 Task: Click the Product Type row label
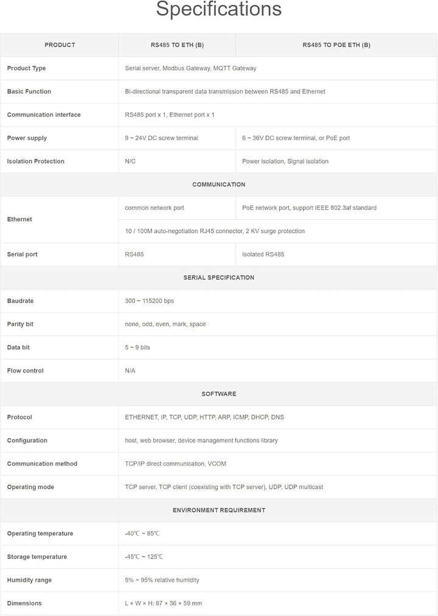coord(26,68)
